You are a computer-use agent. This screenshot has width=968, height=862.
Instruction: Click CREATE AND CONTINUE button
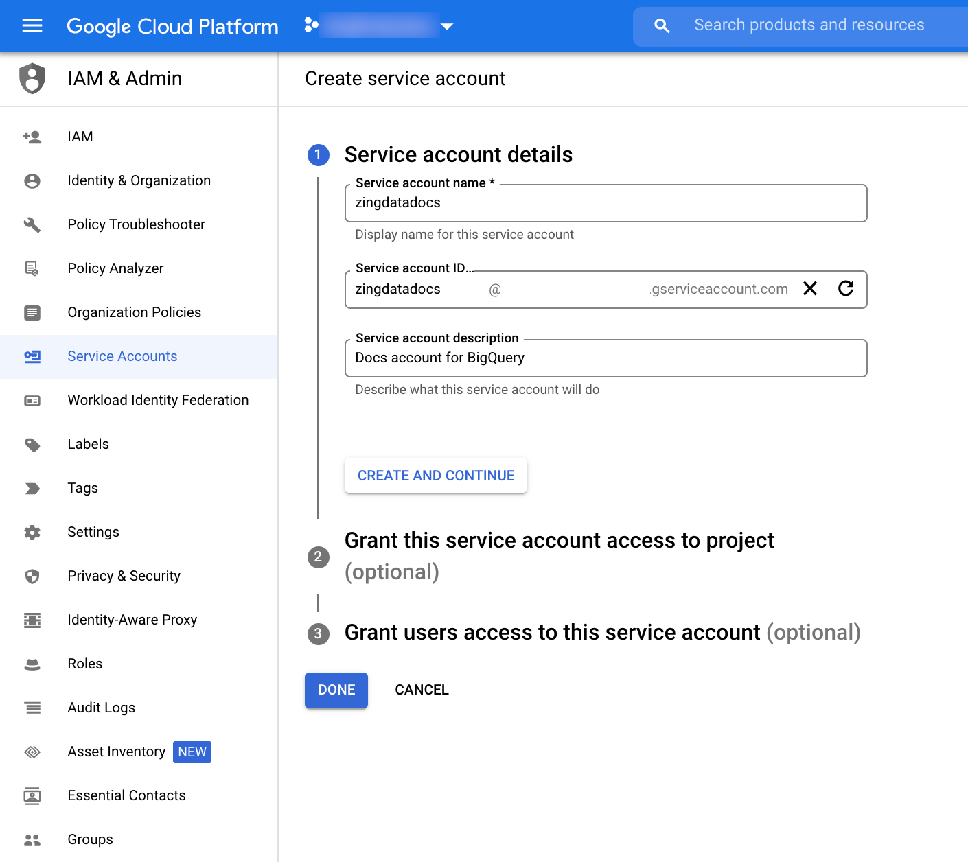(436, 476)
